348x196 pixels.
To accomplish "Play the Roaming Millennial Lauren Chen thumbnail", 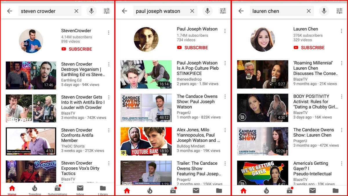I will coord(263,74).
